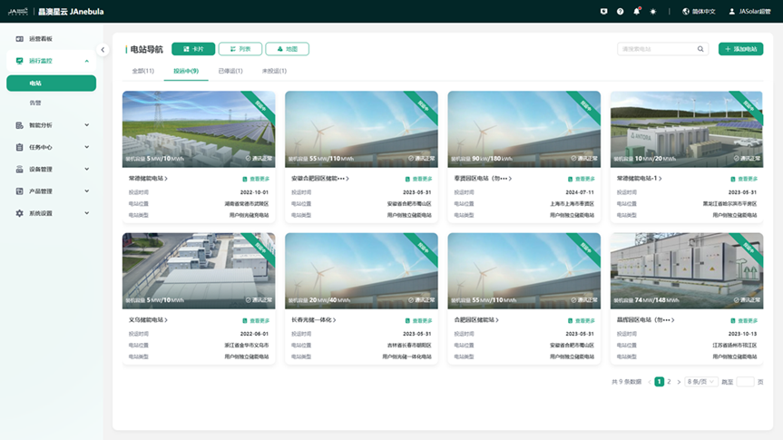Open the 8条/页 page size dropdown
The width and height of the screenshot is (783, 440).
click(x=700, y=382)
